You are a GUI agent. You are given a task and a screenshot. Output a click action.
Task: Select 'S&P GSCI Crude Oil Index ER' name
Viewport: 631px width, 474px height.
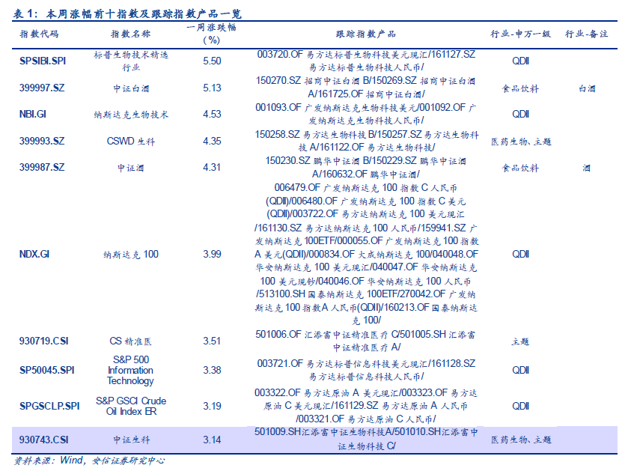pos(131,406)
